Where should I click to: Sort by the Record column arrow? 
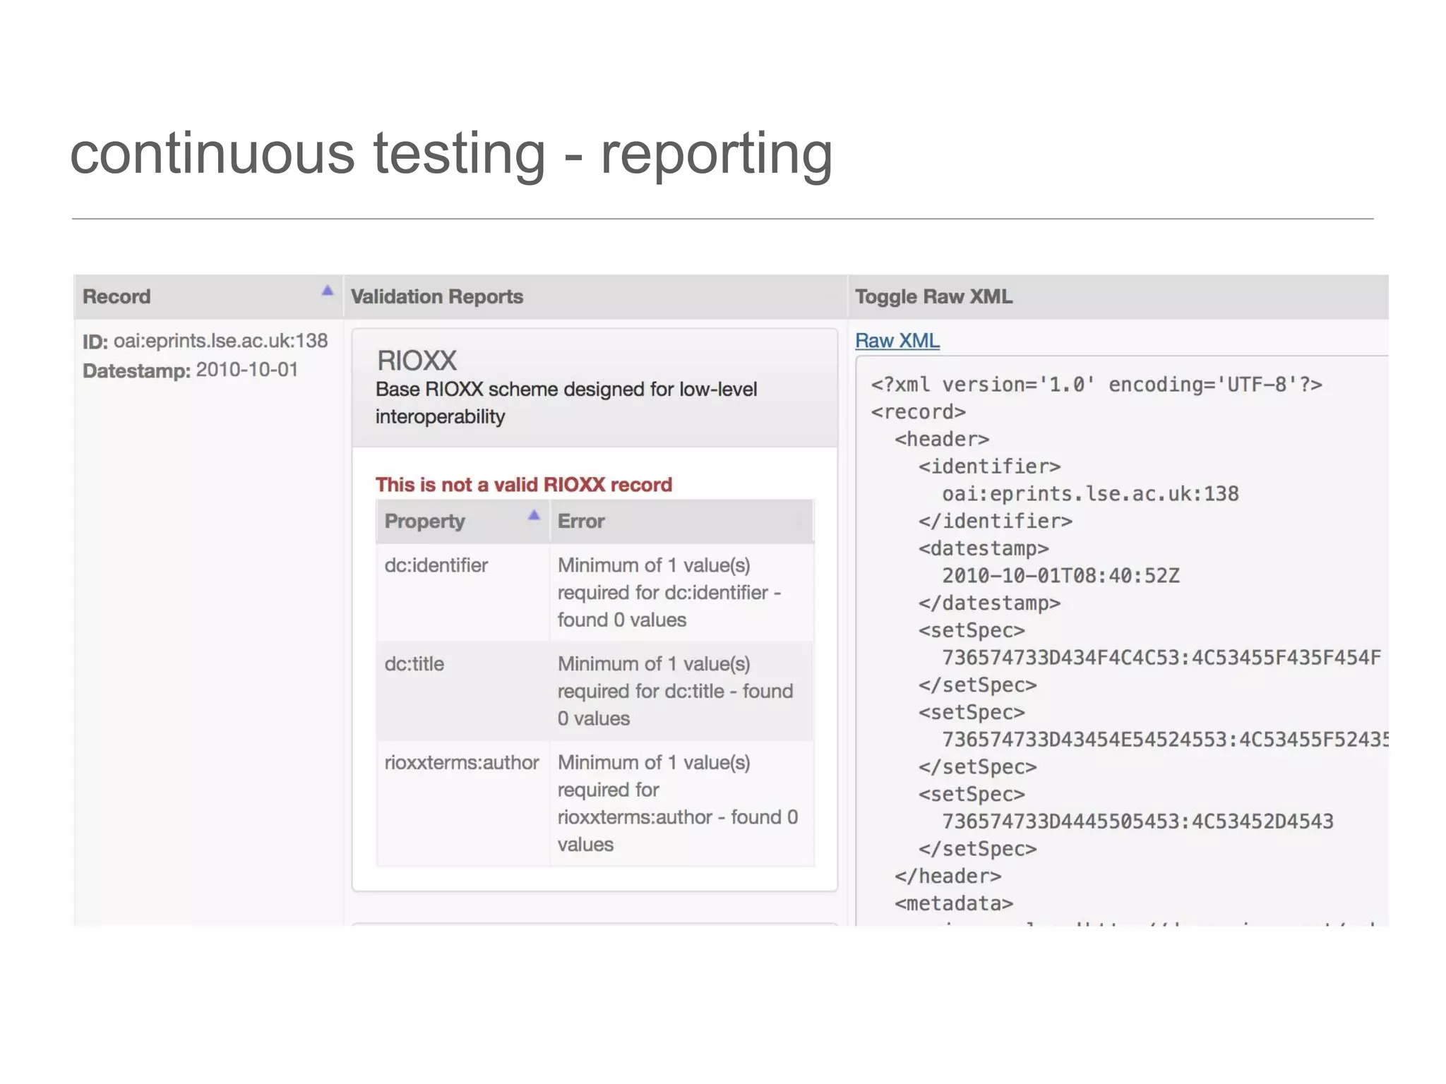327,291
